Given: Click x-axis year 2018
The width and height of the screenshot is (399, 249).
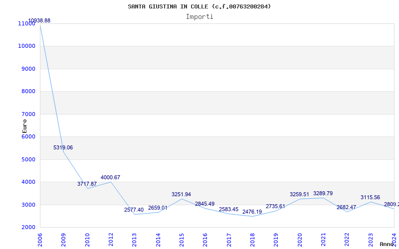Looking at the screenshot, I should [252, 240].
